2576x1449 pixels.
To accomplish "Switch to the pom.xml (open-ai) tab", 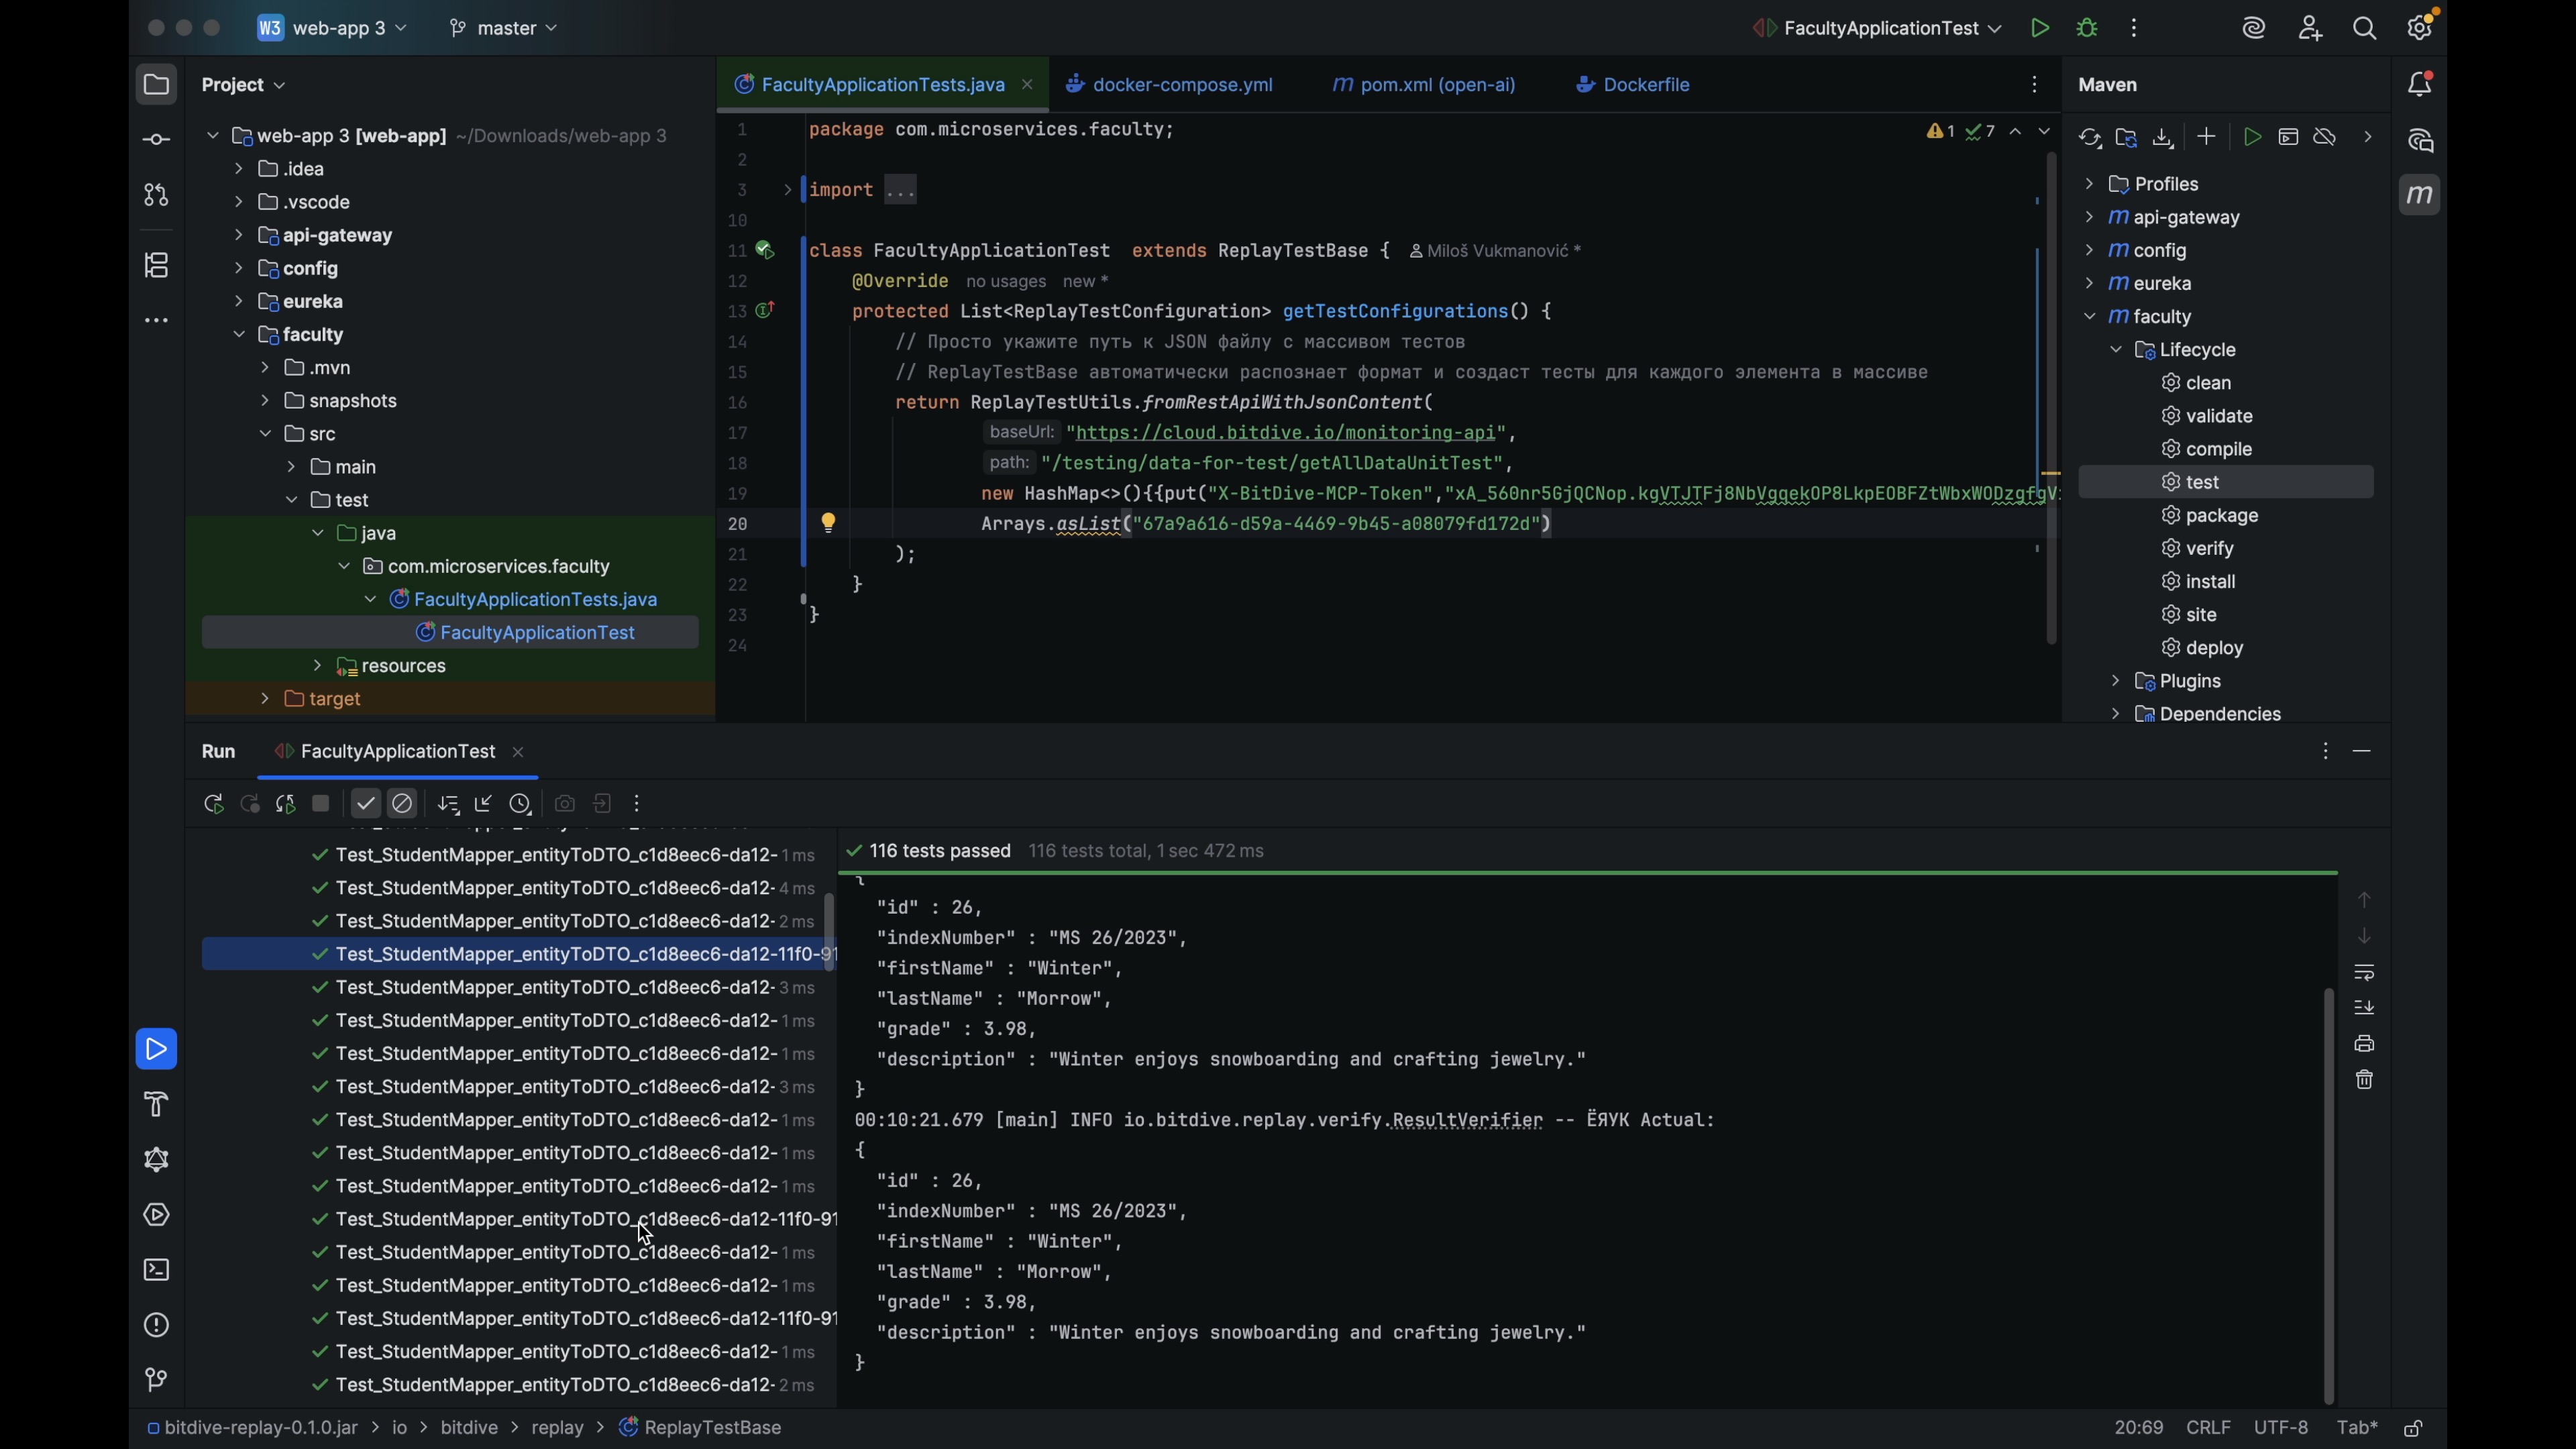I will tap(1424, 84).
